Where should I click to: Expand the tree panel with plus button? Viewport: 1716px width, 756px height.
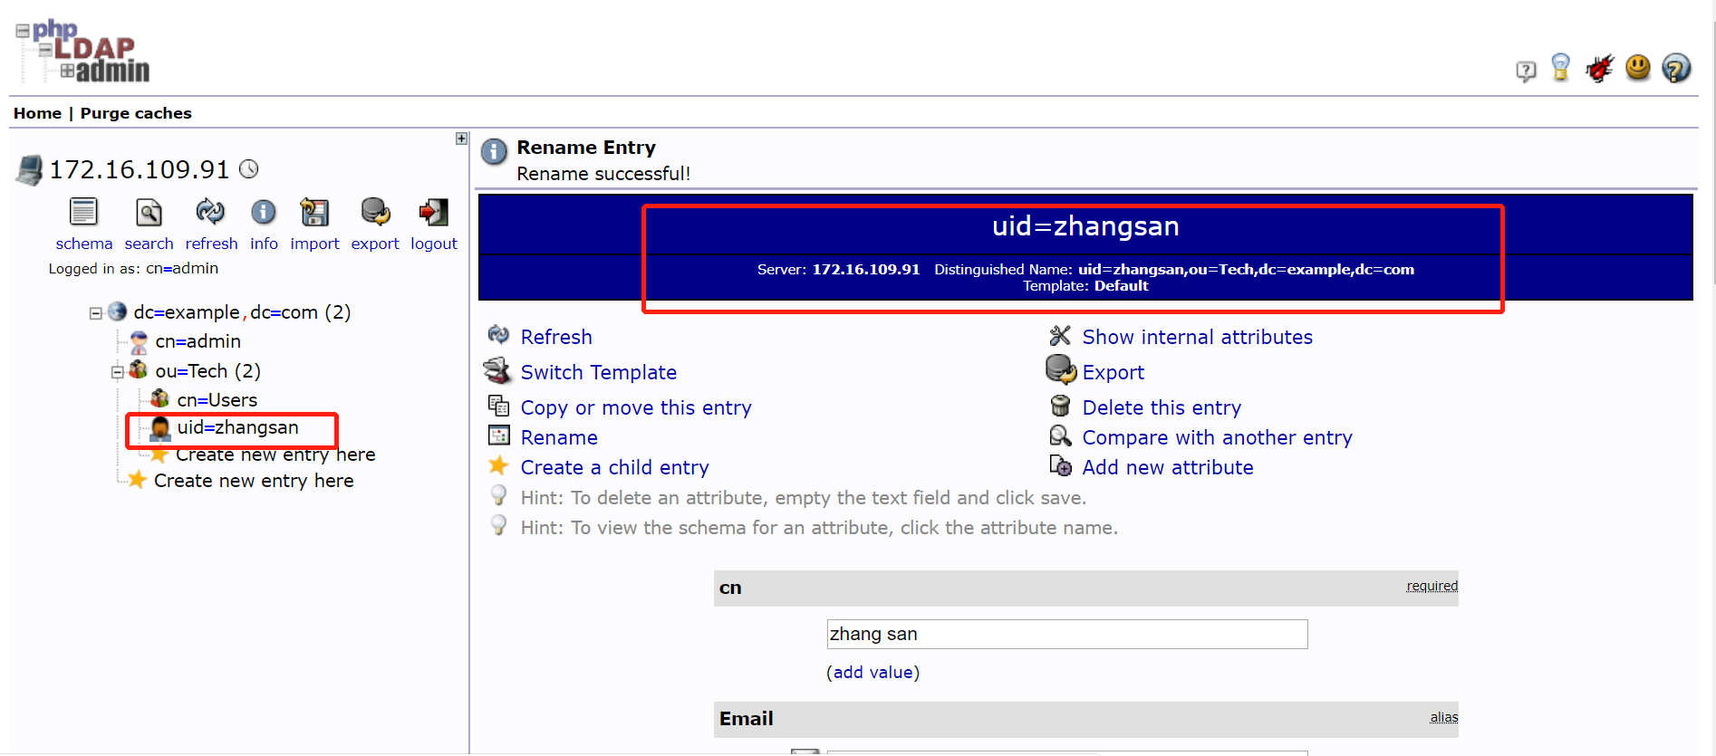(x=461, y=139)
